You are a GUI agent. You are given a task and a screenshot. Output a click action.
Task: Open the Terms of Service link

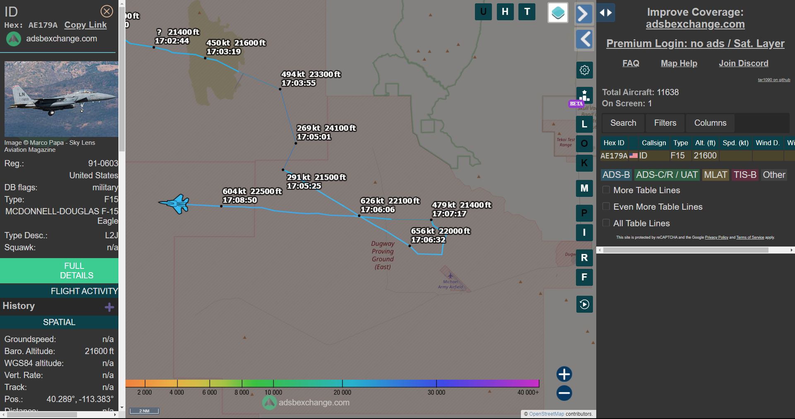(750, 237)
